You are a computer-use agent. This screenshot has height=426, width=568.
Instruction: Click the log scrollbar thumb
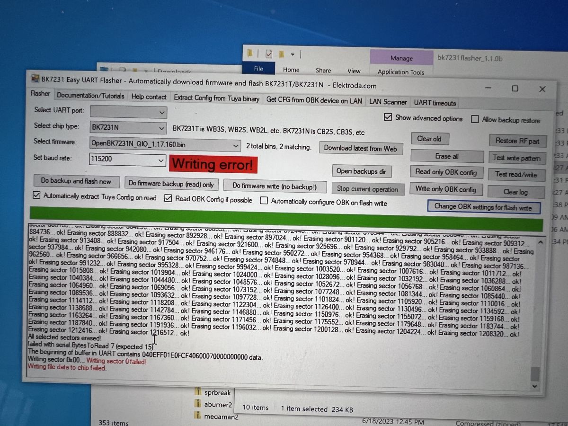[535, 374]
